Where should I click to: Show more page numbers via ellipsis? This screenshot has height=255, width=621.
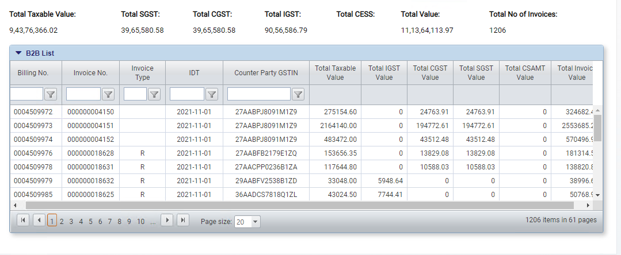153,221
